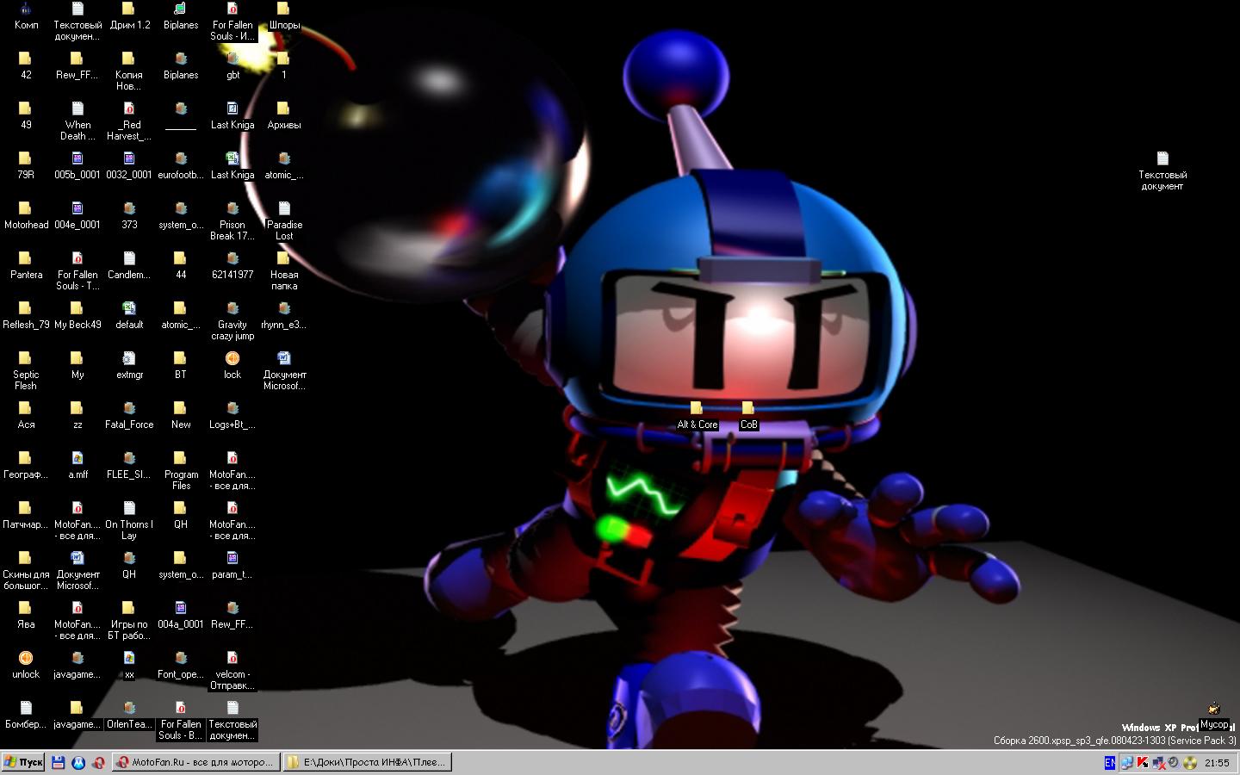Image resolution: width=1240 pixels, height=775 pixels.
Task: Select the 004e_0001 file
Action: (77, 215)
